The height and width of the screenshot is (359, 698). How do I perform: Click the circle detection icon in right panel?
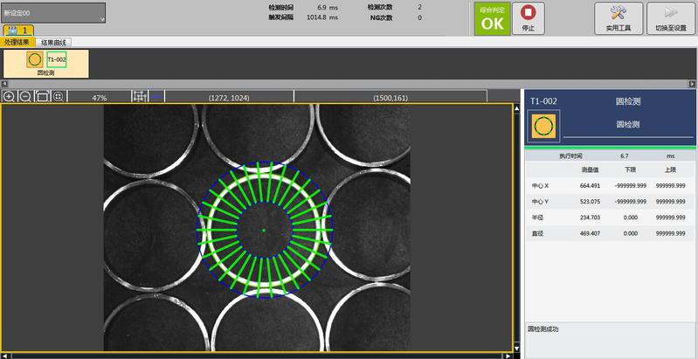coord(543,126)
